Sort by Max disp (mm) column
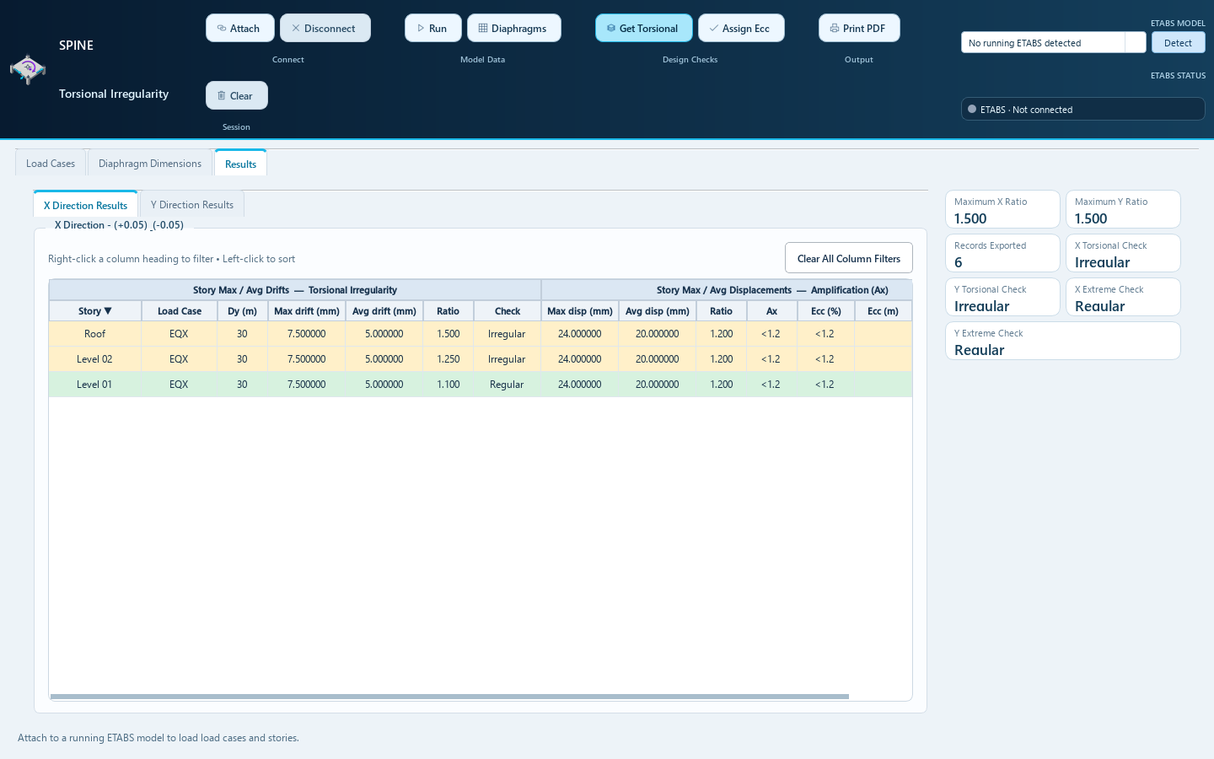This screenshot has height=759, width=1214. tap(580, 310)
